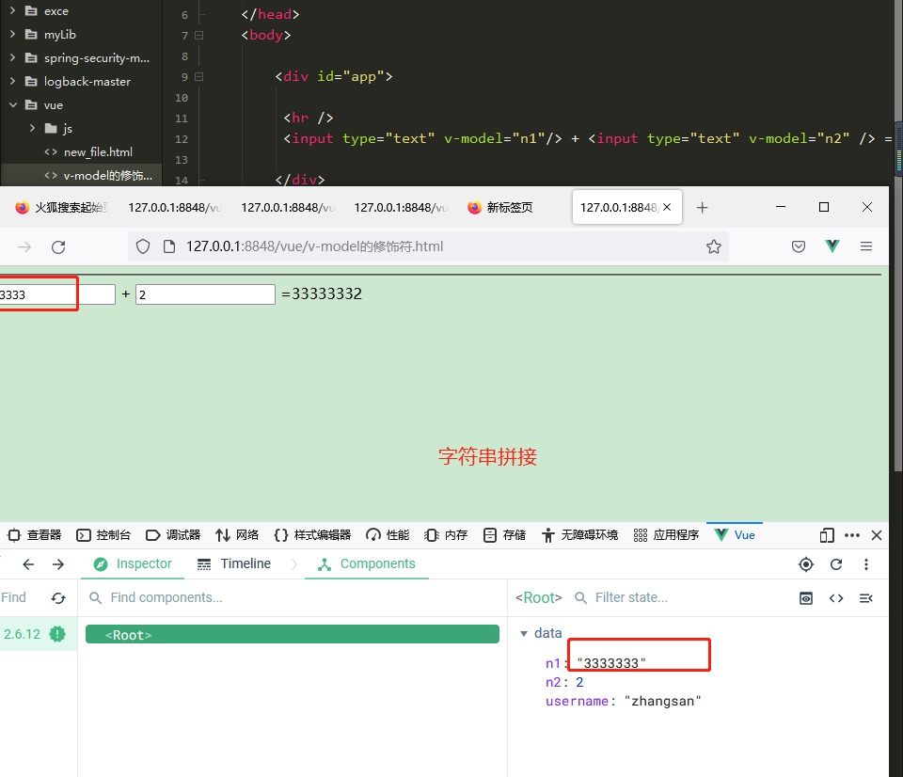Open Vue devtools vertical dots menu

click(866, 564)
